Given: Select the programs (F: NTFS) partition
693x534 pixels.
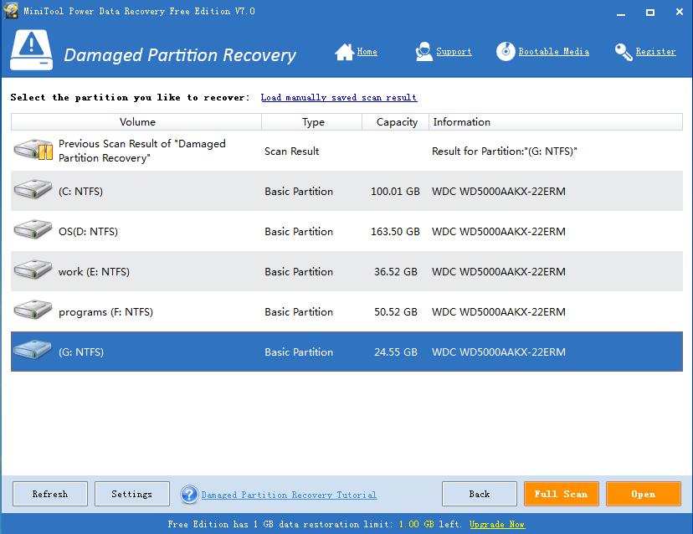Looking at the screenshot, I should (x=346, y=311).
